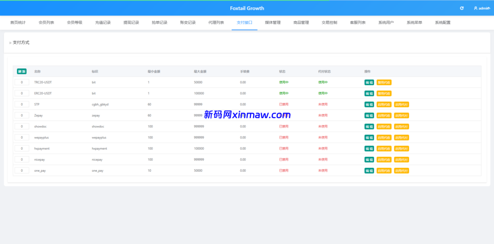Open the 抢单记录 tab
This screenshot has width=494, height=244.
coord(159,23)
